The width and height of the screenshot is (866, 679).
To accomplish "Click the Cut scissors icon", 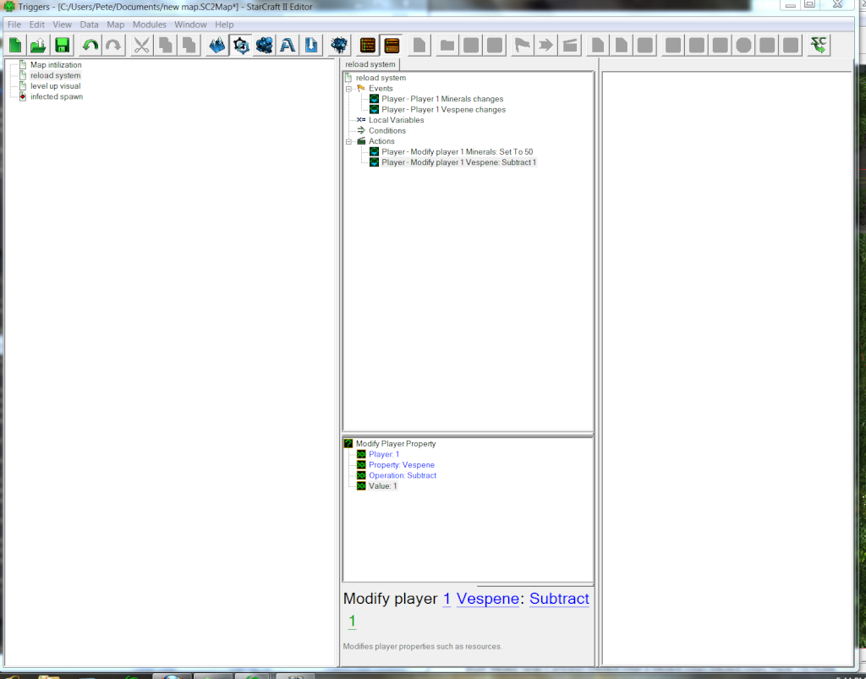I will [x=141, y=46].
